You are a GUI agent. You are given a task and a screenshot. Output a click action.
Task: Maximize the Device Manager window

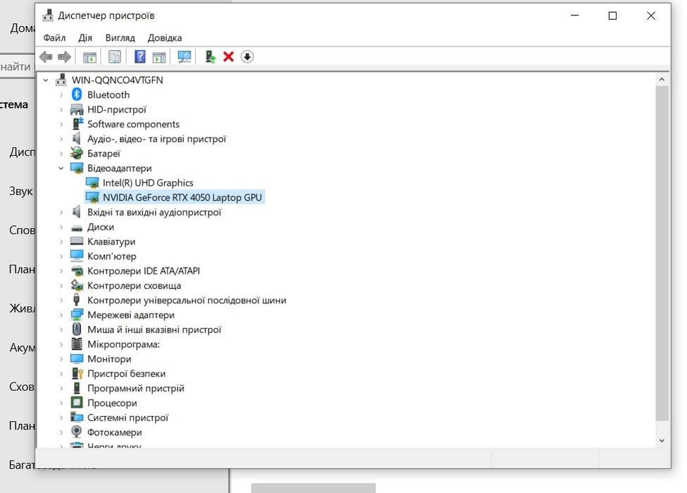[612, 15]
